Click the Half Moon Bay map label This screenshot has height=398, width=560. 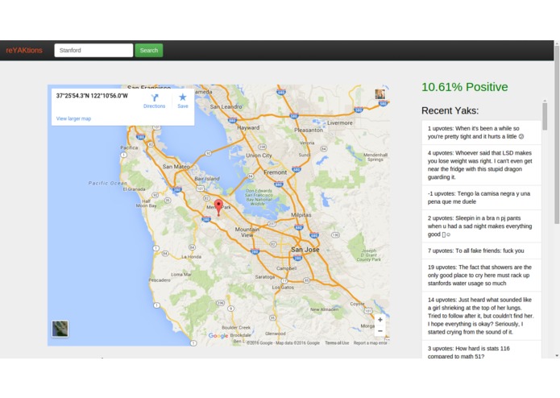click(x=146, y=204)
